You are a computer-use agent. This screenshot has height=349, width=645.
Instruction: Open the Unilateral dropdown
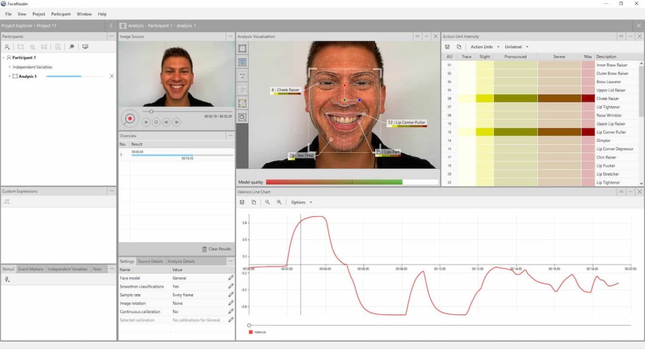click(516, 47)
